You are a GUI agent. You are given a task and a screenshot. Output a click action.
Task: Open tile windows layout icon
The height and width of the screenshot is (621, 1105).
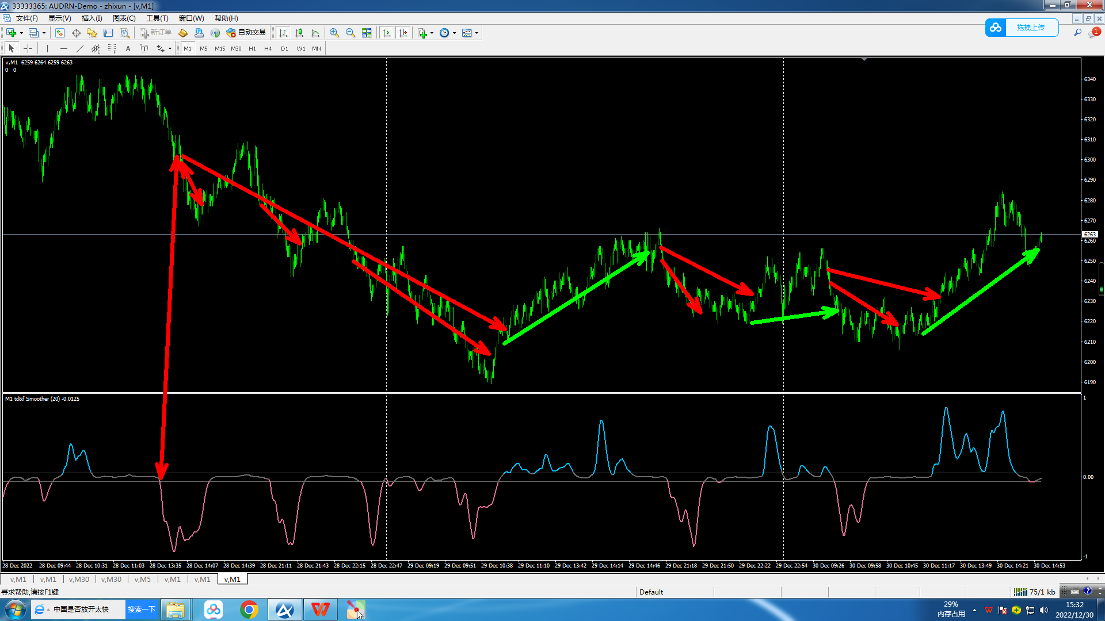(367, 33)
